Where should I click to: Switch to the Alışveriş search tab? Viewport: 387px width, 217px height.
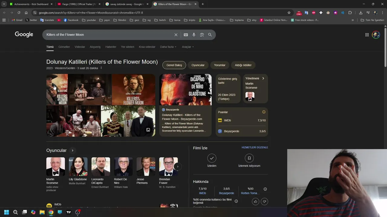(95, 47)
